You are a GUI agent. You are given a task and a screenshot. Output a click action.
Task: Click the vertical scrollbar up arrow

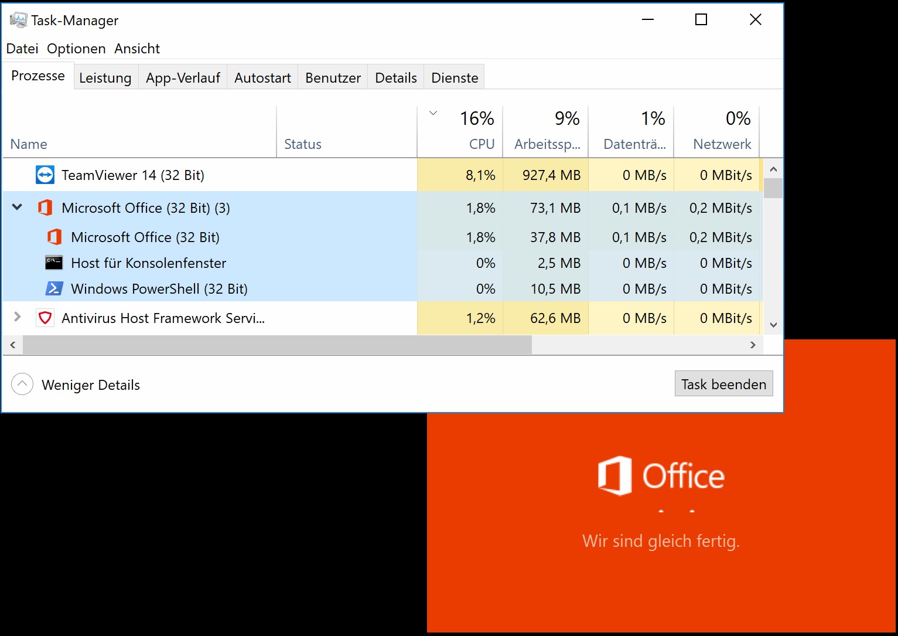tap(773, 169)
